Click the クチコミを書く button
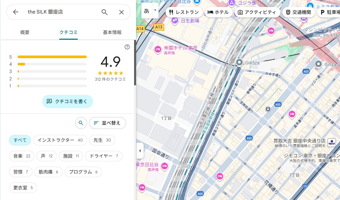 pos(67,101)
